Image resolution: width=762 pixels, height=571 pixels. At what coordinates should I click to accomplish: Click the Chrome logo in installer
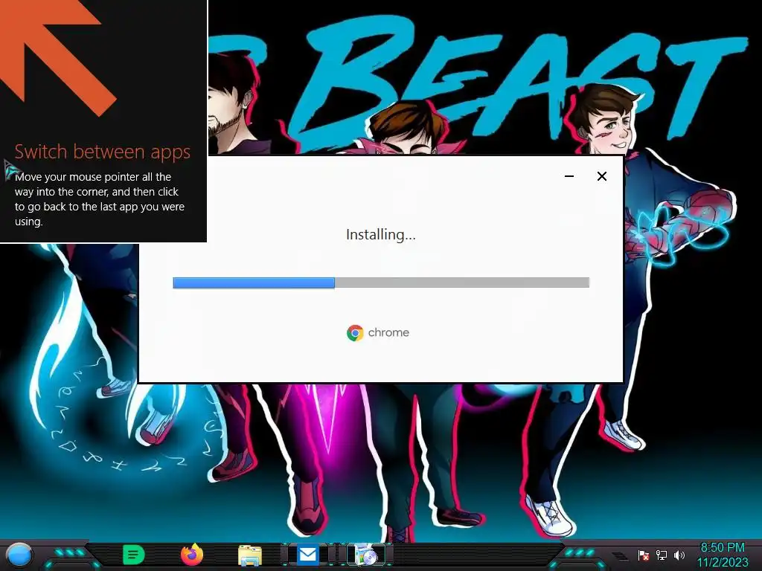pos(355,333)
